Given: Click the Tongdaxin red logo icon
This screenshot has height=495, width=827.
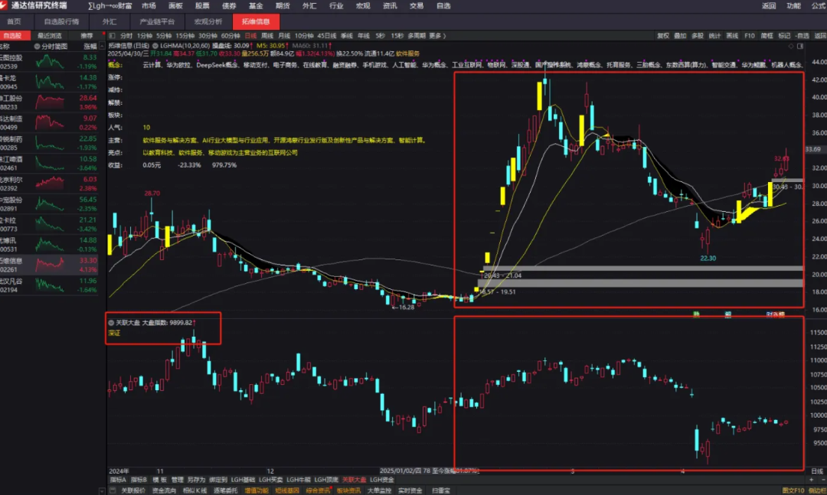Looking at the screenshot, I should pyautogui.click(x=4, y=5).
